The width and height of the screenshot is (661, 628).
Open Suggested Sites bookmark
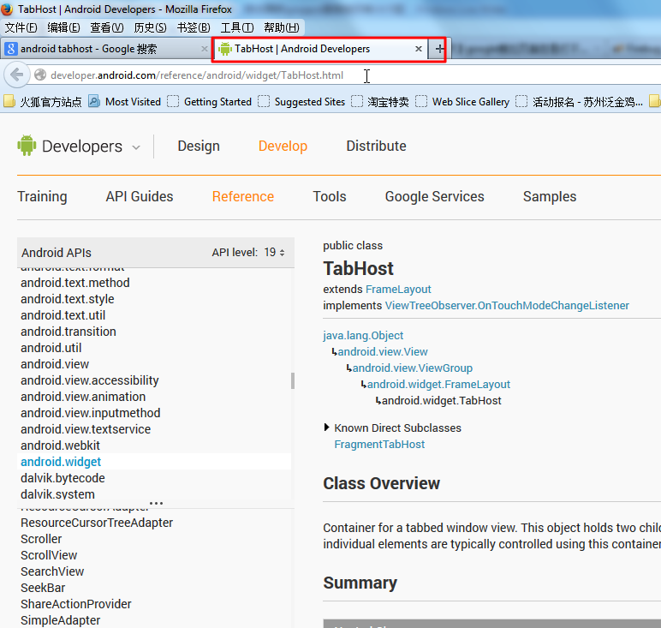click(x=302, y=102)
